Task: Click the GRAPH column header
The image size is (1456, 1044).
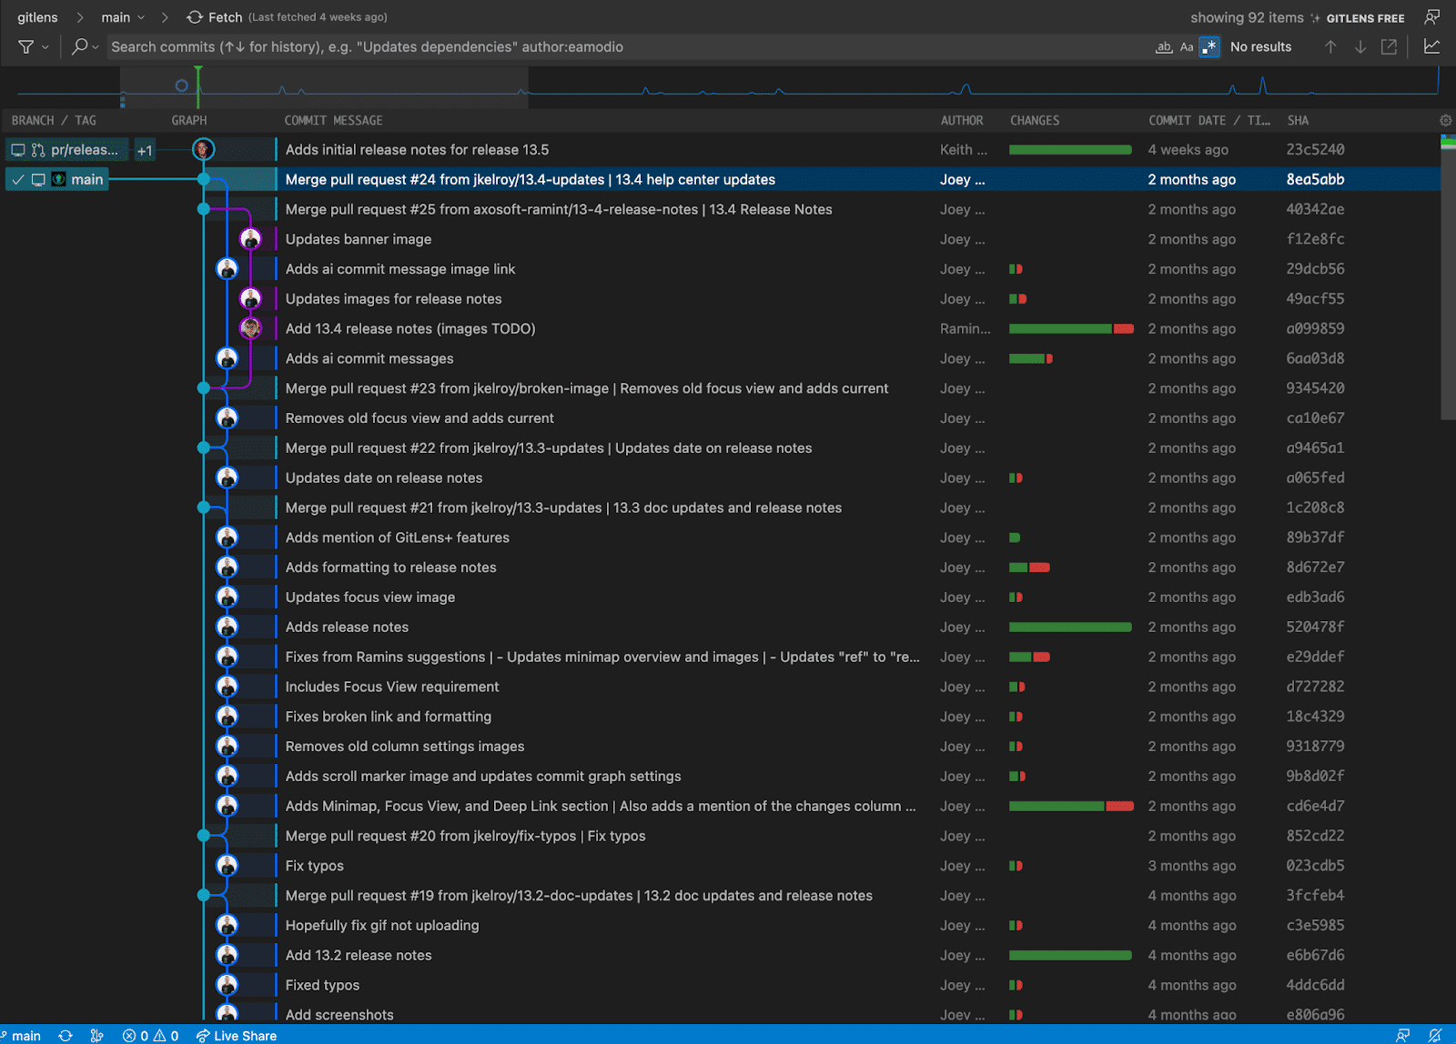Action: [189, 120]
